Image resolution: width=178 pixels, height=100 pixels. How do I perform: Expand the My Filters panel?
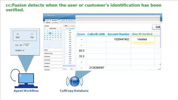click(x=53, y=67)
